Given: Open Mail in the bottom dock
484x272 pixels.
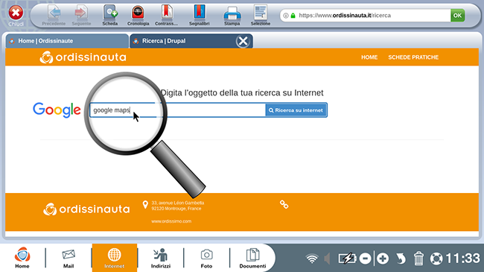Looking at the screenshot, I should [x=69, y=259].
